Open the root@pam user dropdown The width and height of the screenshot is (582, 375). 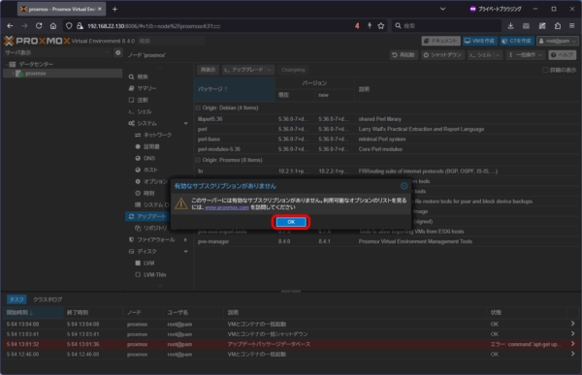coord(558,41)
